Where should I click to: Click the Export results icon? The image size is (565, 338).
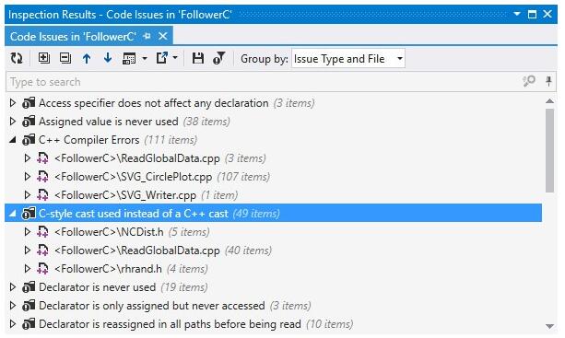[x=162, y=58]
